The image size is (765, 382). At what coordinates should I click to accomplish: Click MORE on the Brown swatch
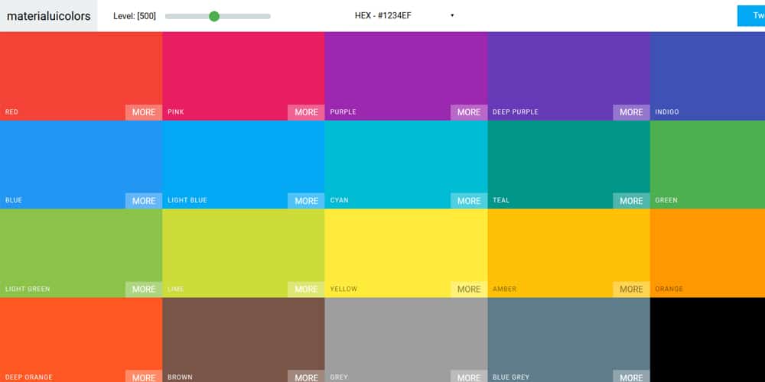tap(307, 376)
